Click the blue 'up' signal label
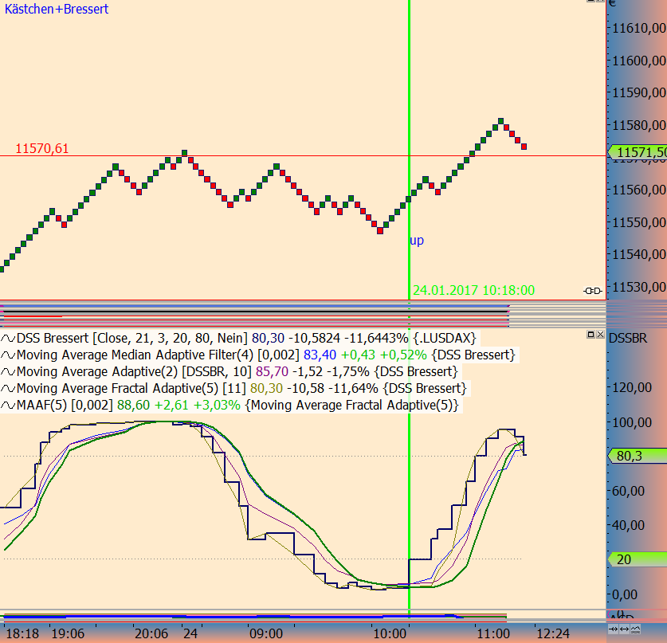The image size is (667, 643). pos(415,240)
